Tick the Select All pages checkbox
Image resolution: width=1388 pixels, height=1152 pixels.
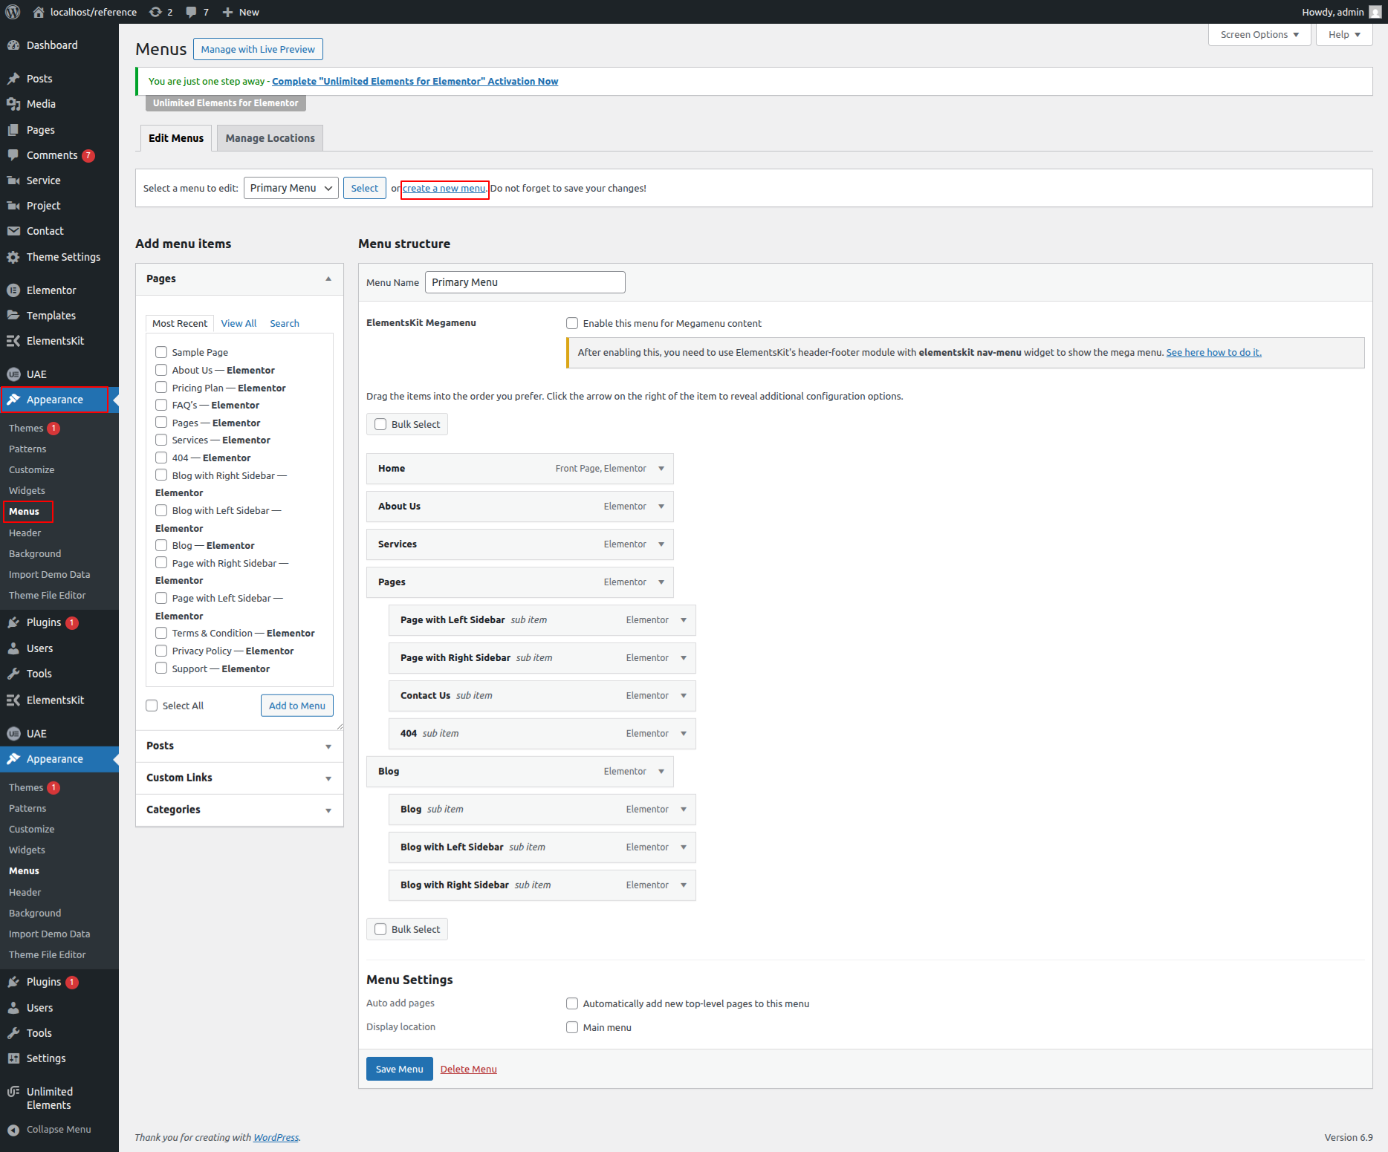152,706
